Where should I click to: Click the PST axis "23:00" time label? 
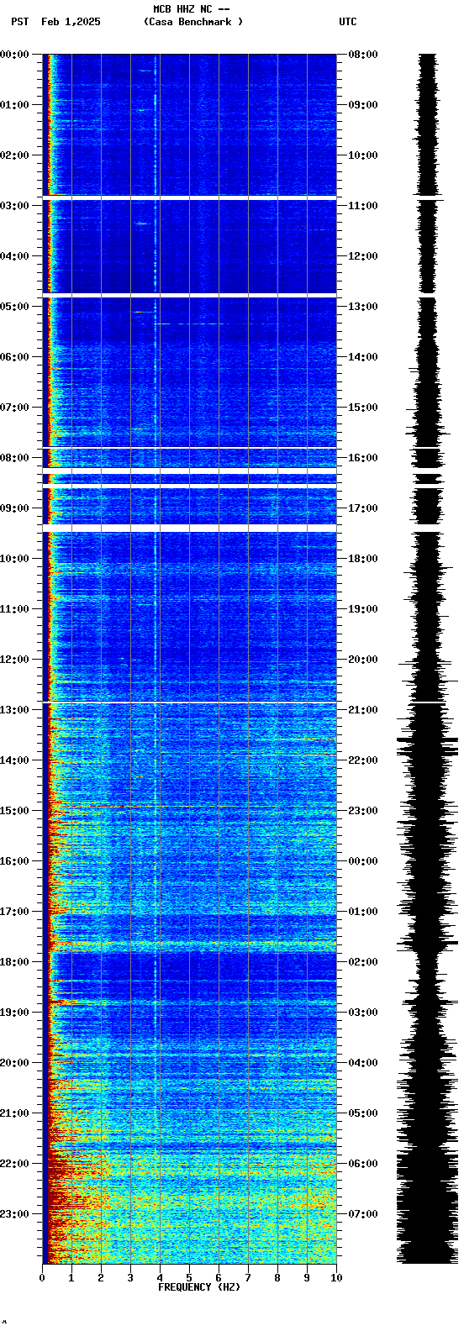click(x=14, y=1214)
